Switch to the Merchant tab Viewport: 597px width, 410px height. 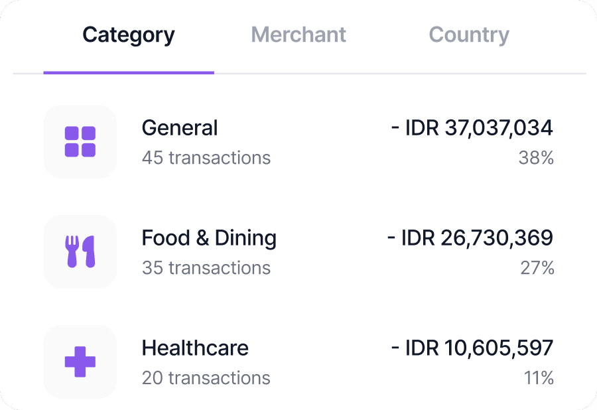point(298,34)
